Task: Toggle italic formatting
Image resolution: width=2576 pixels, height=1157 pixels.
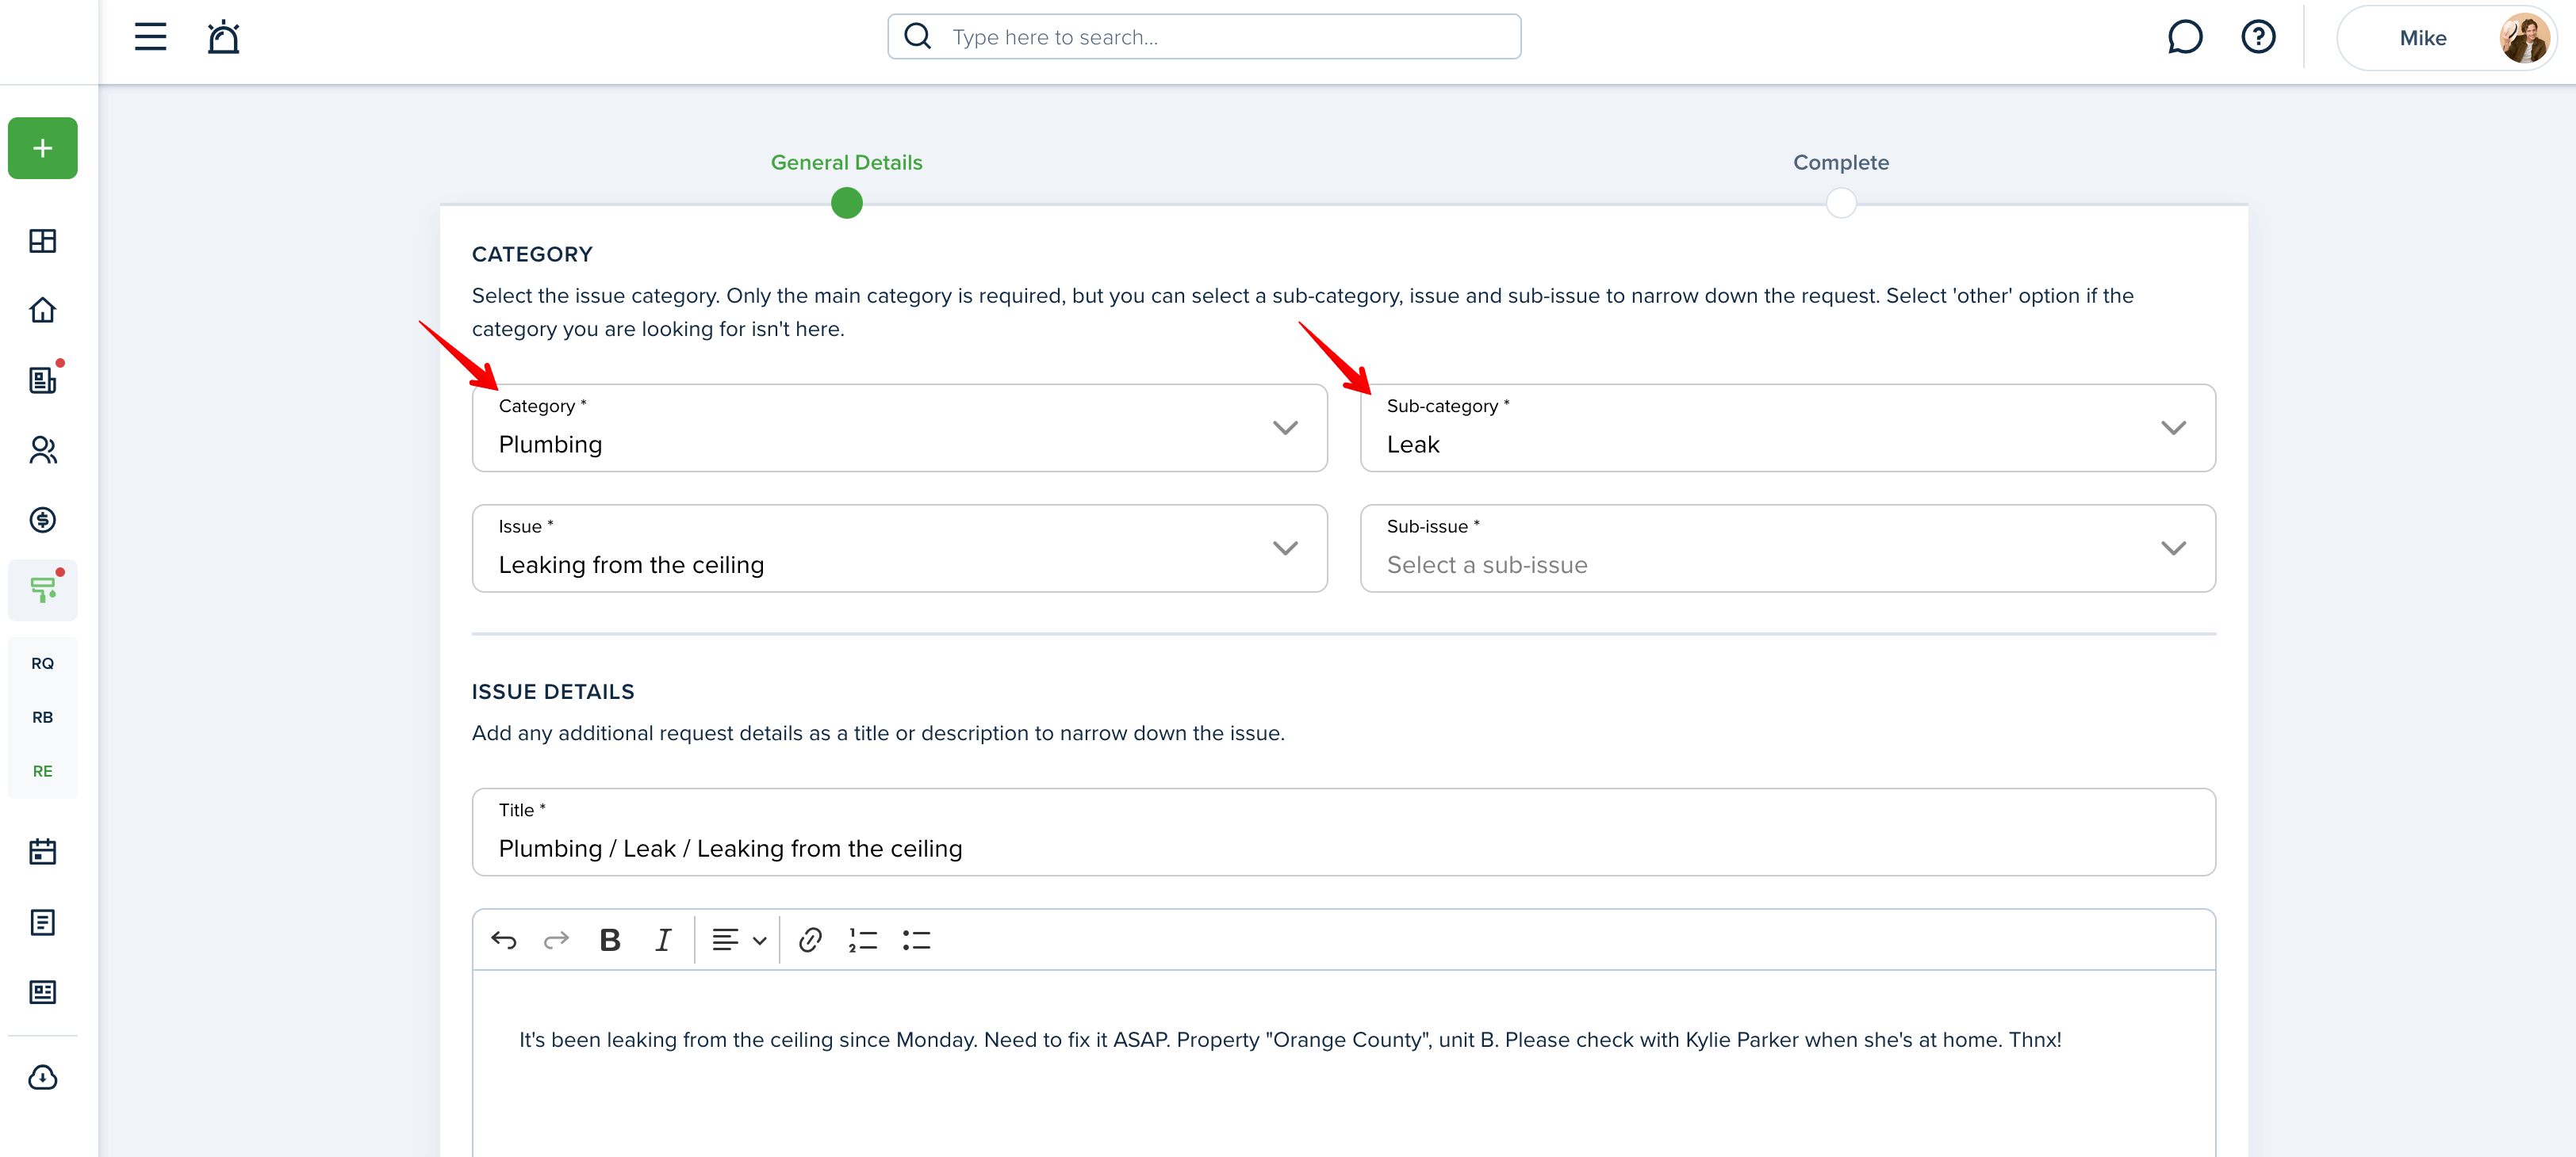Action: point(662,939)
